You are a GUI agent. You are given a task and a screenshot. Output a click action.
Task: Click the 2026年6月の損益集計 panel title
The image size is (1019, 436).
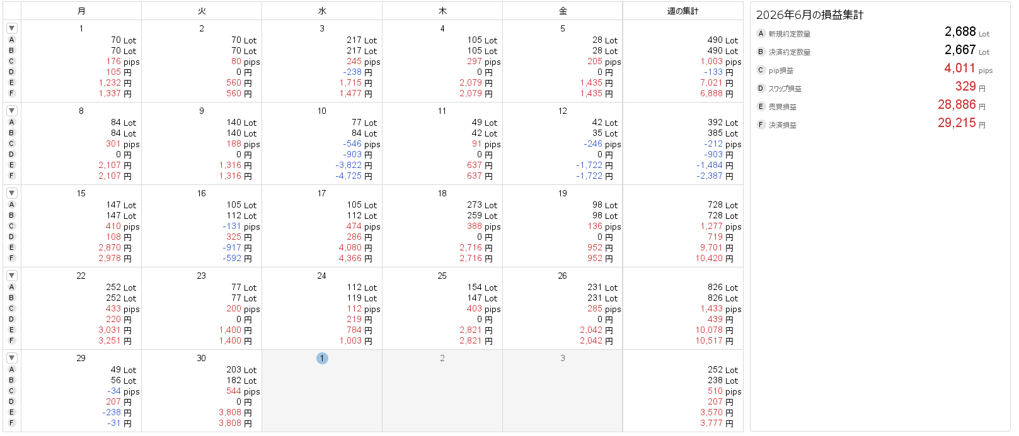click(x=810, y=14)
